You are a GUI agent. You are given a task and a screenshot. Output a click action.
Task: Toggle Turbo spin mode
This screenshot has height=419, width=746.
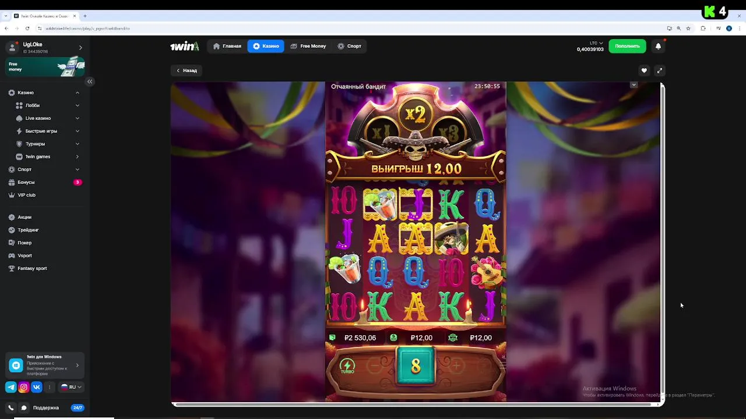click(x=347, y=366)
